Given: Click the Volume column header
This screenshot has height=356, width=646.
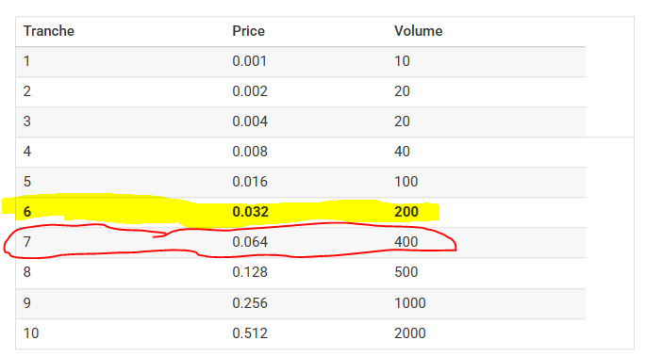Looking at the screenshot, I should pos(418,31).
